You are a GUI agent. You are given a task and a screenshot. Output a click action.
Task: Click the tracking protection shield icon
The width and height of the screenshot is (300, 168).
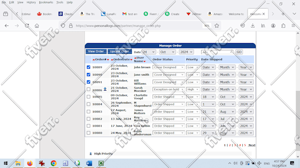coord(63,26)
